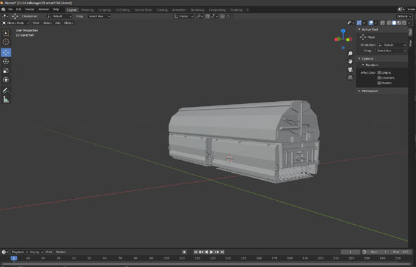416x267 pixels.
Task: Open the timeline Playback popover
Action: point(19,252)
